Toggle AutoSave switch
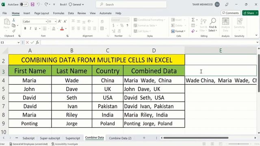This screenshot has height=146, width=260. click(24, 4)
